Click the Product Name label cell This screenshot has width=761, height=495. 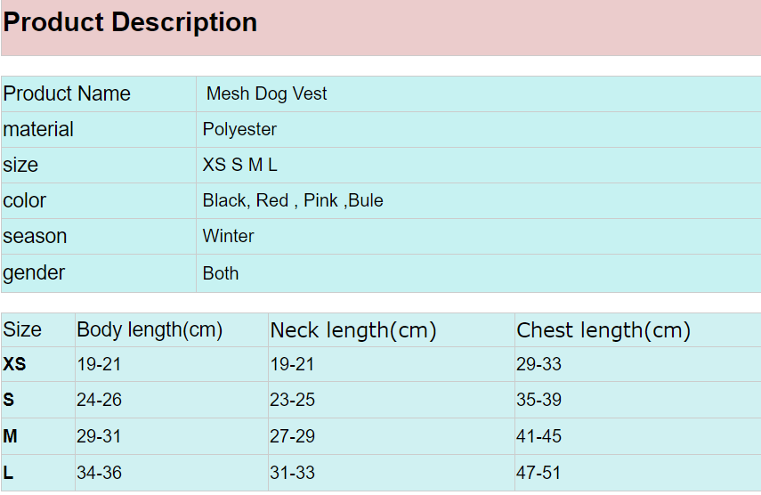pos(99,93)
